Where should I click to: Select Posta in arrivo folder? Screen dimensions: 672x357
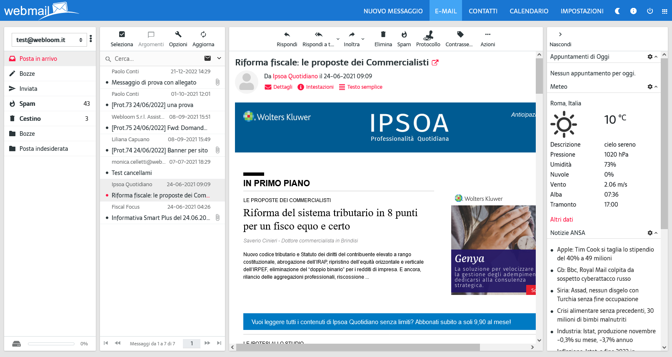click(x=50, y=59)
